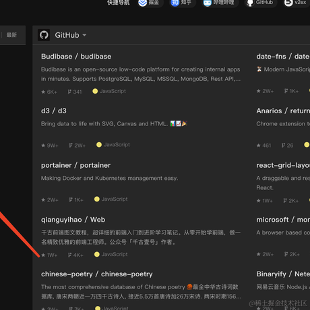310x310 pixels.
Task: Click the star icon beside 1W+ on qianguyihao
Action: pyautogui.click(x=43, y=255)
